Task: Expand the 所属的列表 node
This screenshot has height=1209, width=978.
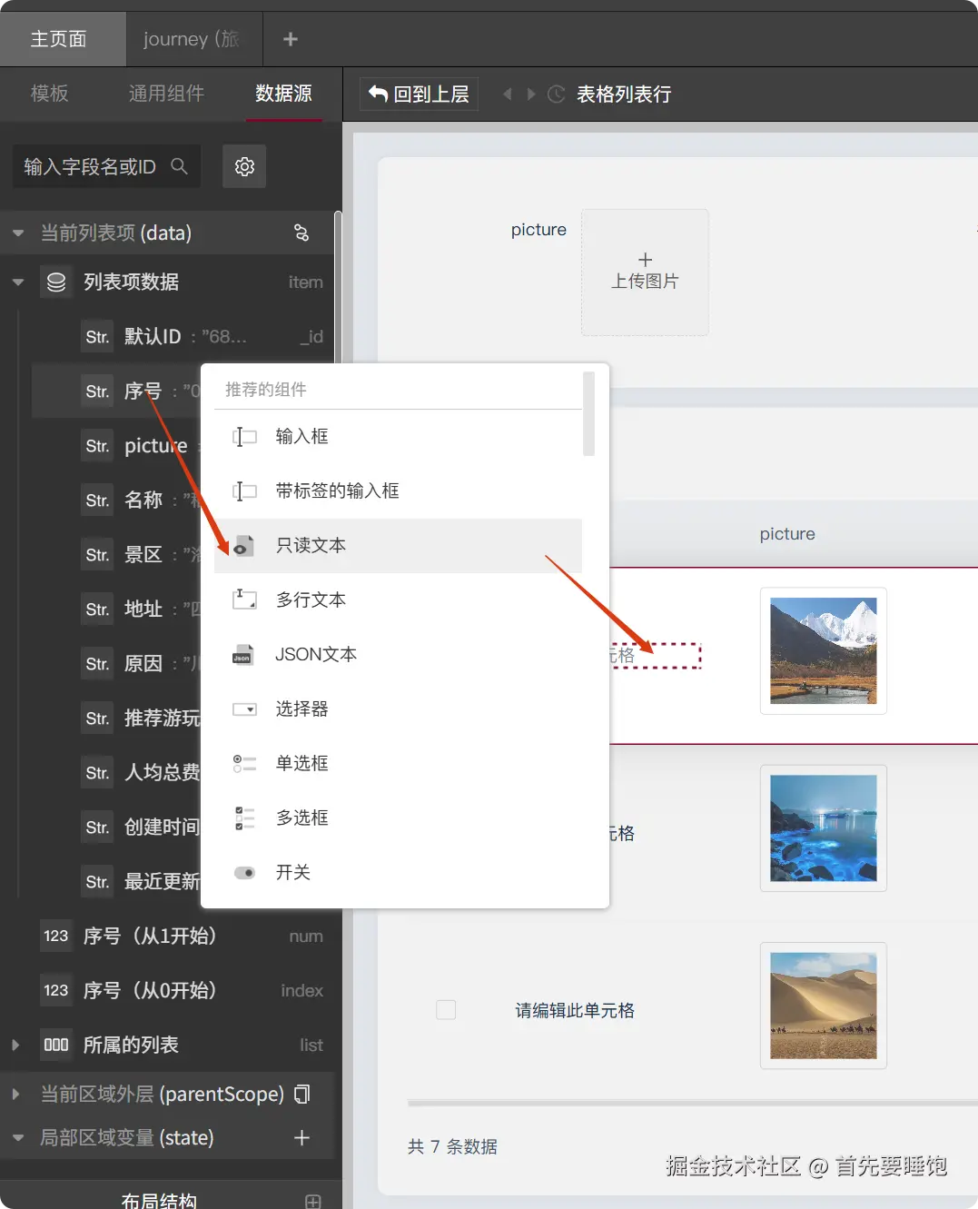Action: 15,1045
